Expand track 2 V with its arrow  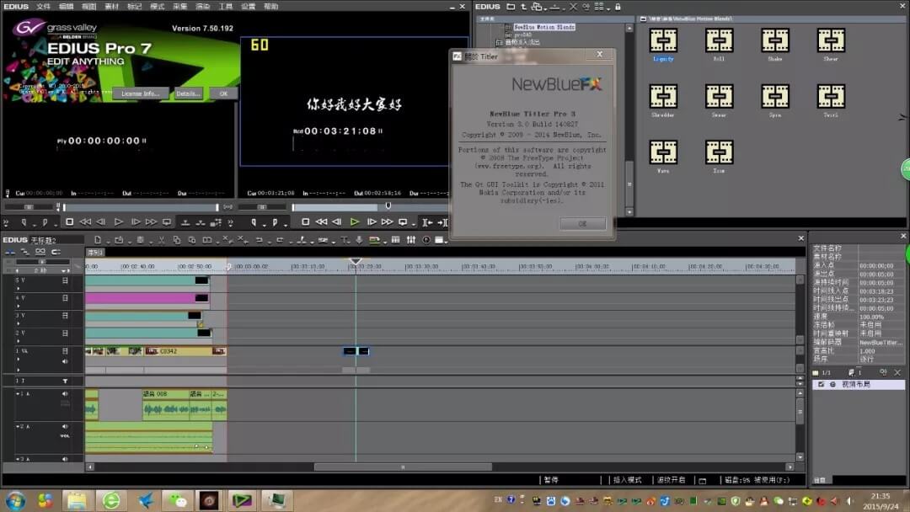tap(18, 342)
